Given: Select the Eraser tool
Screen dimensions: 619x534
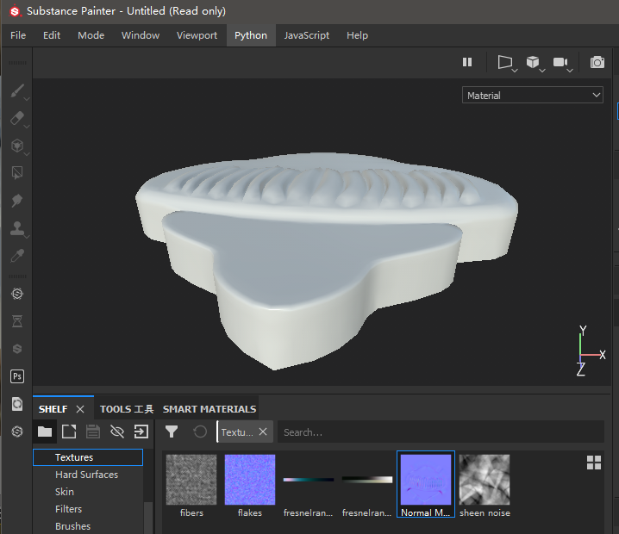Looking at the screenshot, I should click(x=17, y=118).
